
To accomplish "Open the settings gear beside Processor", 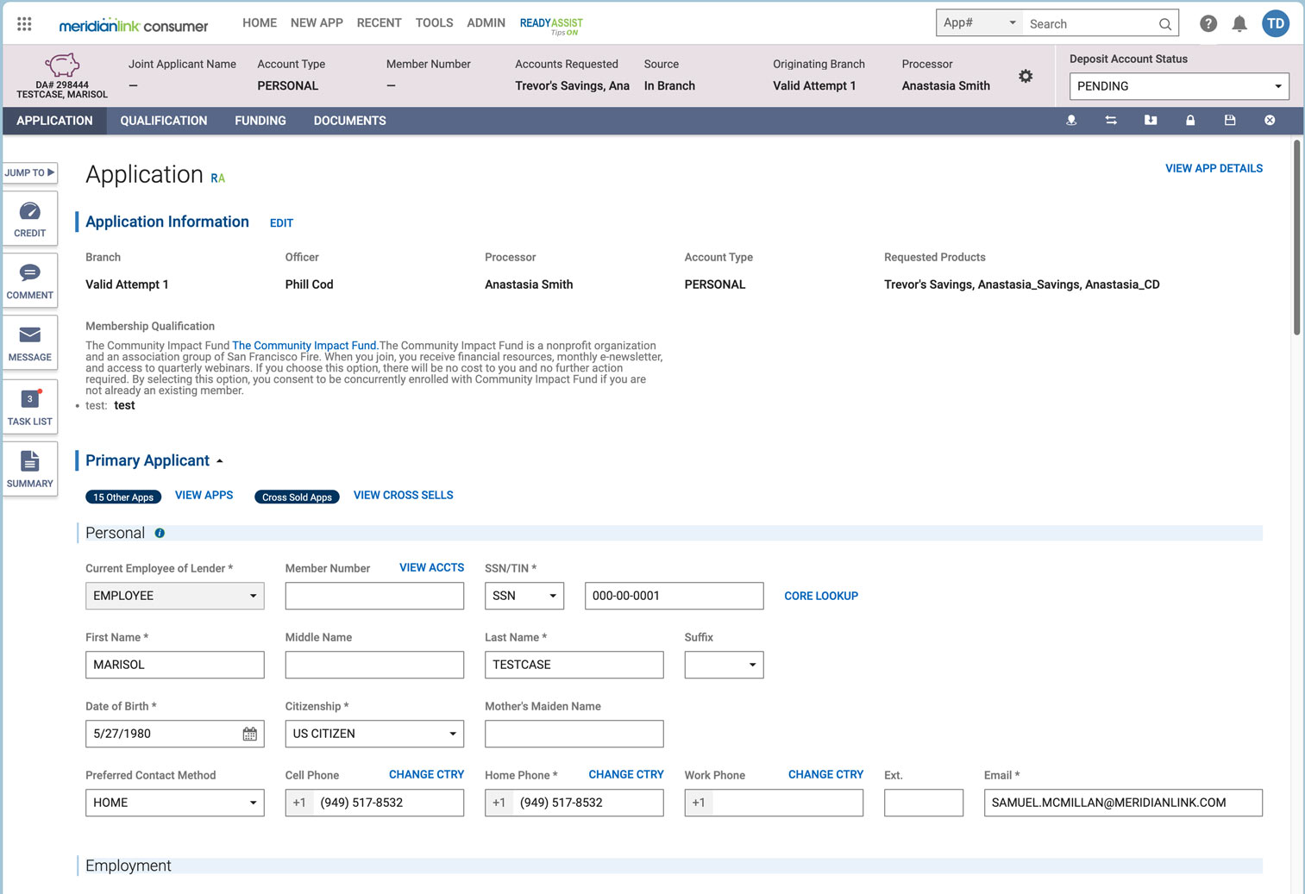I will (x=1026, y=76).
